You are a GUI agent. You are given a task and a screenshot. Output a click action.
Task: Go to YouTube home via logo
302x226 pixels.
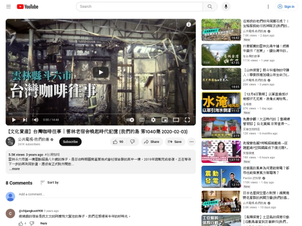click(27, 7)
